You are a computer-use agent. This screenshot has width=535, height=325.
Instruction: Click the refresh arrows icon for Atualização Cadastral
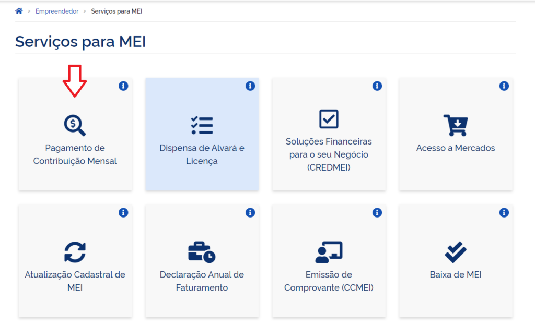[x=75, y=252]
